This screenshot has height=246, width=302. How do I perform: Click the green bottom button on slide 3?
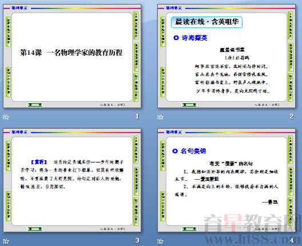click(x=35, y=229)
